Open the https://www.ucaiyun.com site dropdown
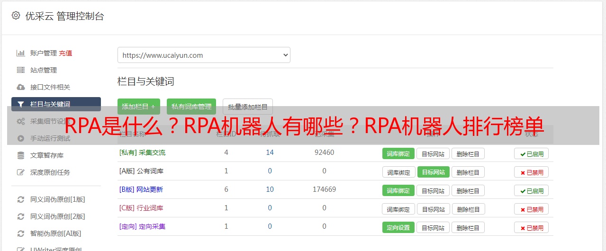606x251 pixels. 204,55
